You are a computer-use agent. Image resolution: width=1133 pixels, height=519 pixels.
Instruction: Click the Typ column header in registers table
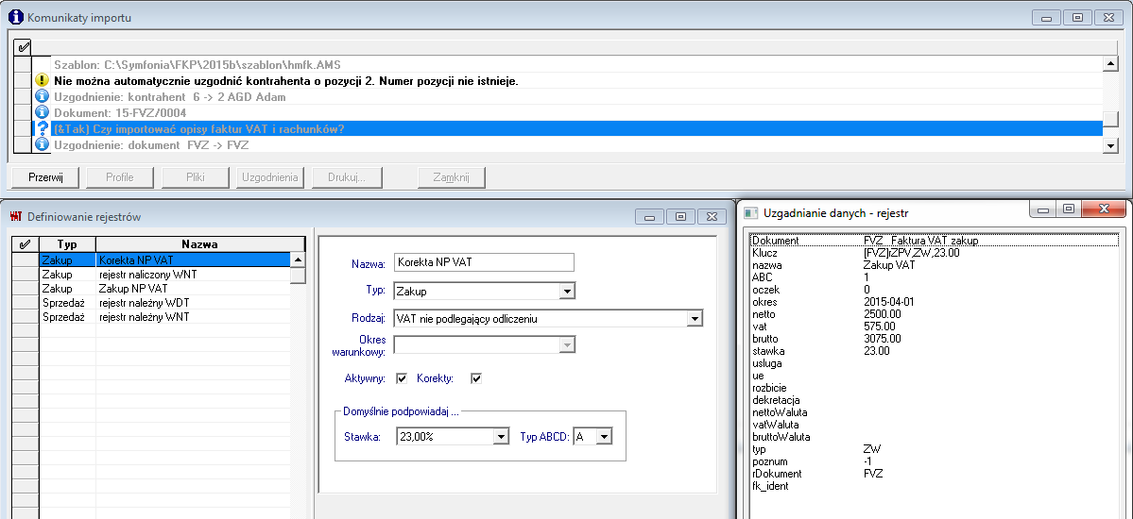pyautogui.click(x=67, y=244)
